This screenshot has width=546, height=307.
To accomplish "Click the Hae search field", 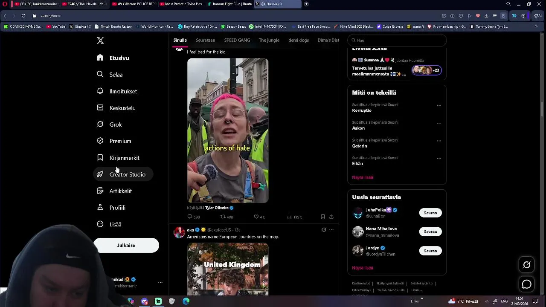I will tap(397, 40).
